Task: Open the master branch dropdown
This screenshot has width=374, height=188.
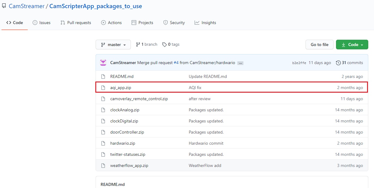Action: [x=113, y=45]
